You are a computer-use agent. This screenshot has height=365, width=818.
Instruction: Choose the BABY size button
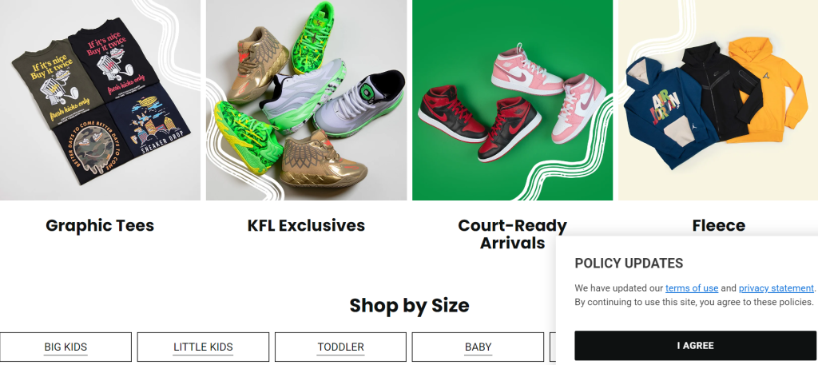click(478, 347)
